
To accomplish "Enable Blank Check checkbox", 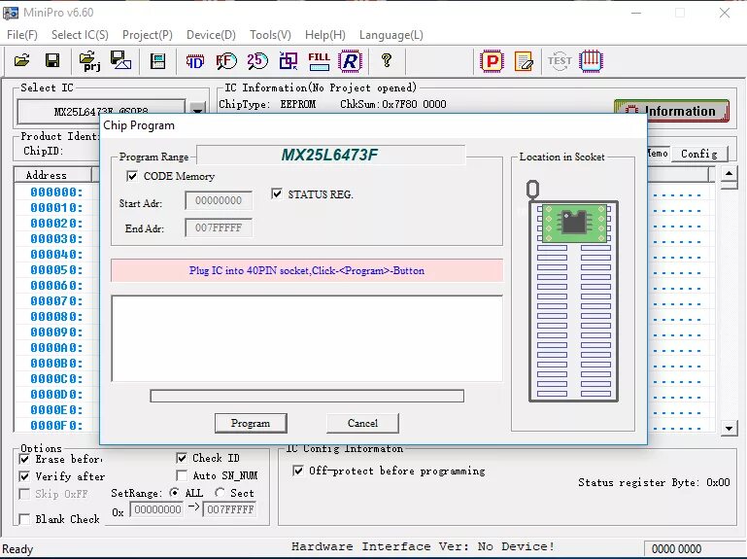I will [24, 519].
